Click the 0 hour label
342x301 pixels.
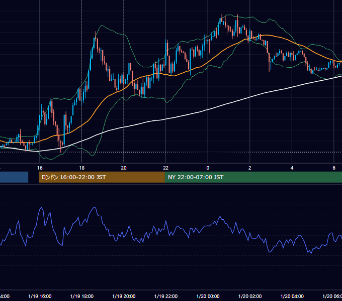(208, 168)
